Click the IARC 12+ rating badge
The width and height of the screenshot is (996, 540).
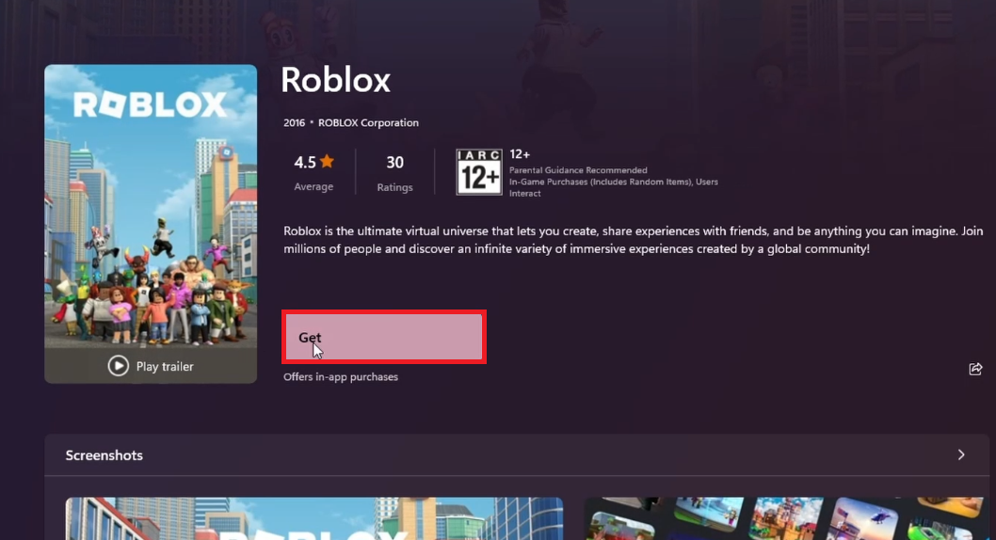479,172
